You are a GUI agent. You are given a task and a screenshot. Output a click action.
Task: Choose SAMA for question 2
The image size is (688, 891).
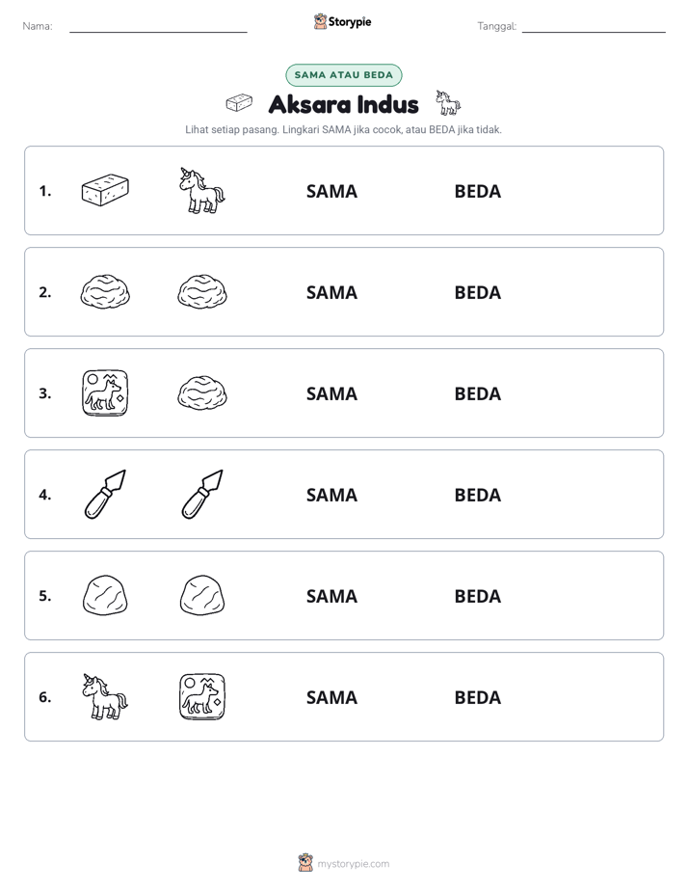point(331,292)
